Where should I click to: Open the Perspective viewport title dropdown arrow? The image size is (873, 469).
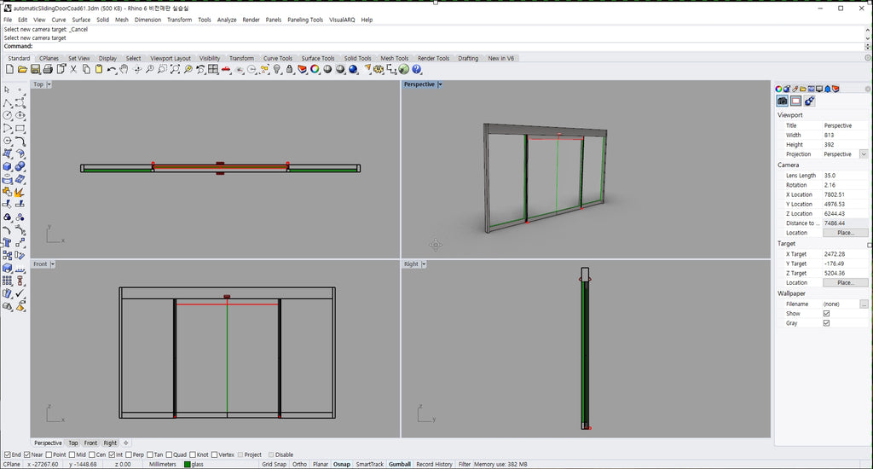click(x=440, y=84)
